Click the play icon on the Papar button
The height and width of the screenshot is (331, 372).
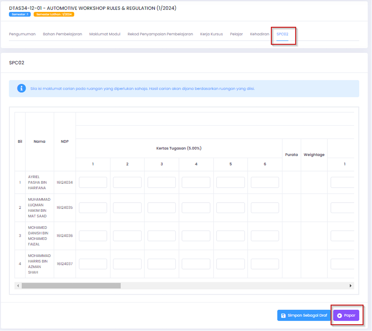[340, 316]
